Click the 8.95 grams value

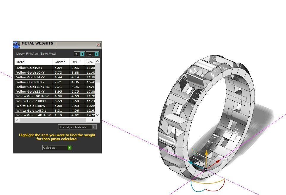coord(58,91)
